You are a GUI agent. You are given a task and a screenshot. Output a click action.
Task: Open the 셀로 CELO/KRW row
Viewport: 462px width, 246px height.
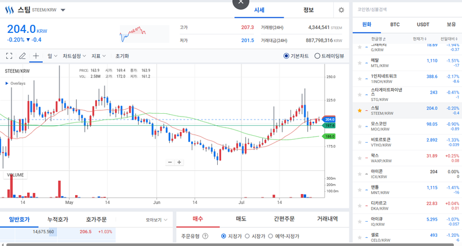coord(407,237)
